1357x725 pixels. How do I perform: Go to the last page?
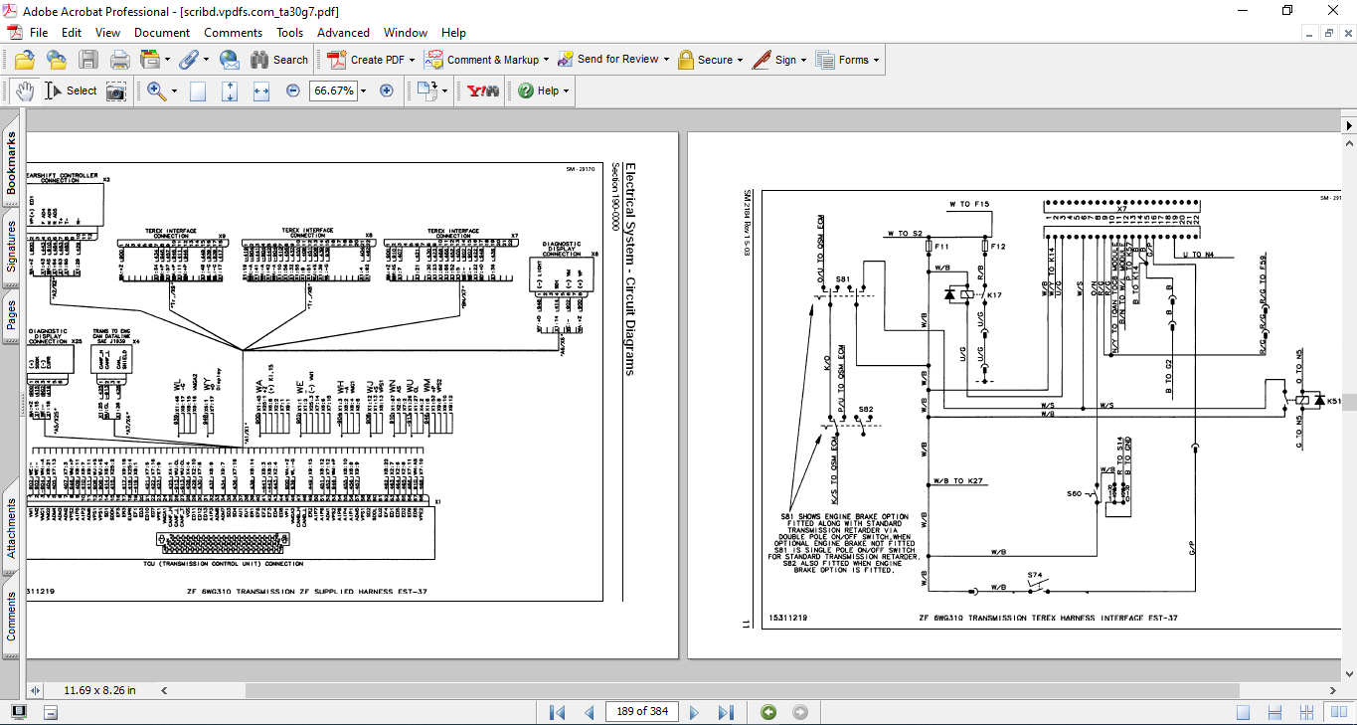pos(726,712)
